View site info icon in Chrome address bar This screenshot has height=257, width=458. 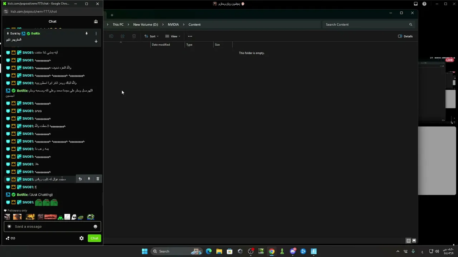(6, 11)
